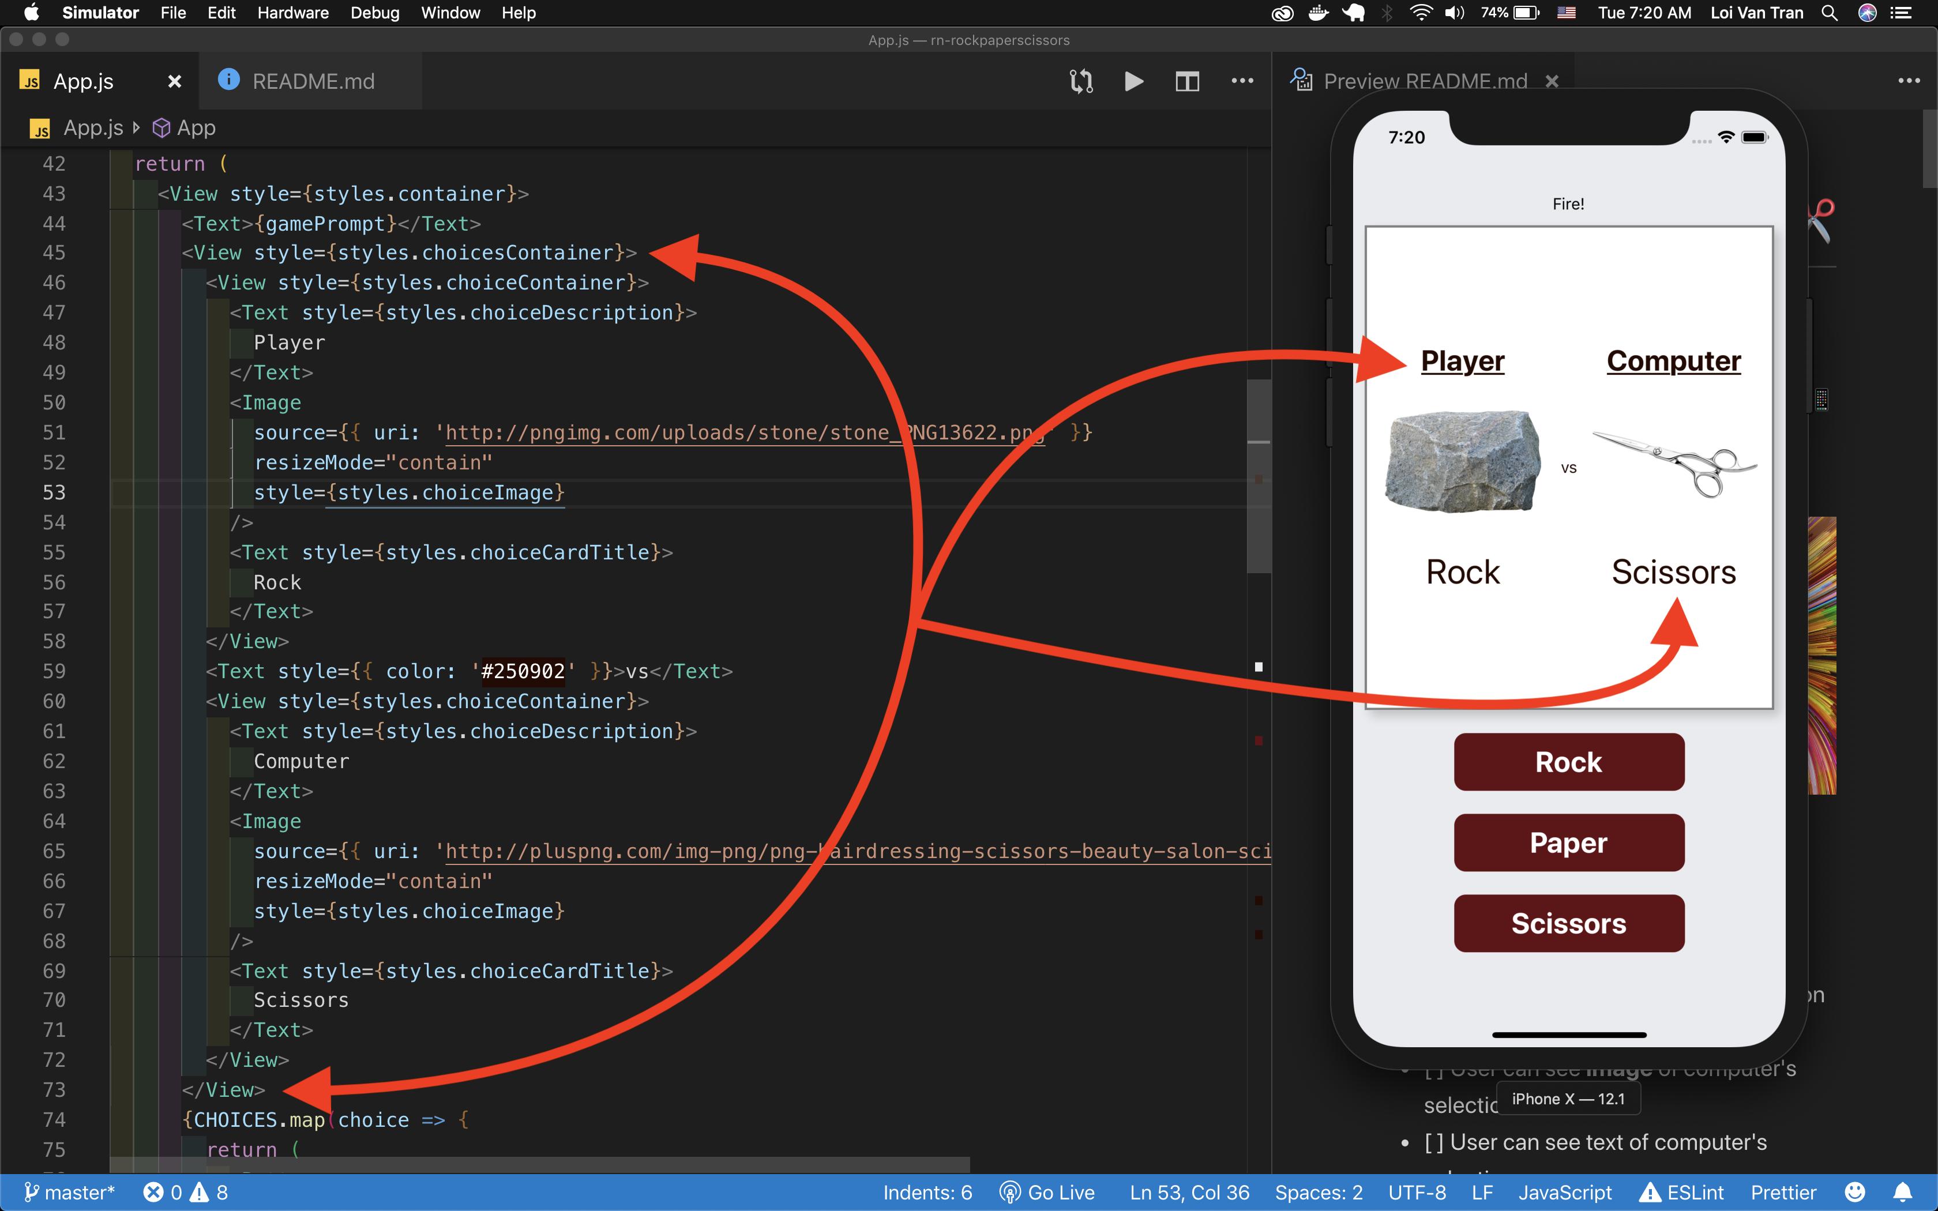Tap the Scissors button in simulator

point(1569,923)
